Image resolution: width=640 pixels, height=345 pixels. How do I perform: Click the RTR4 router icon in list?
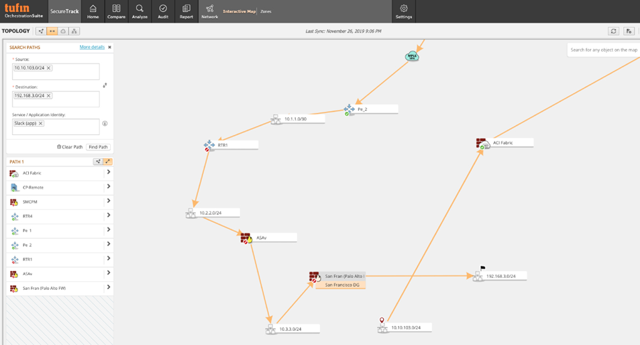15,216
